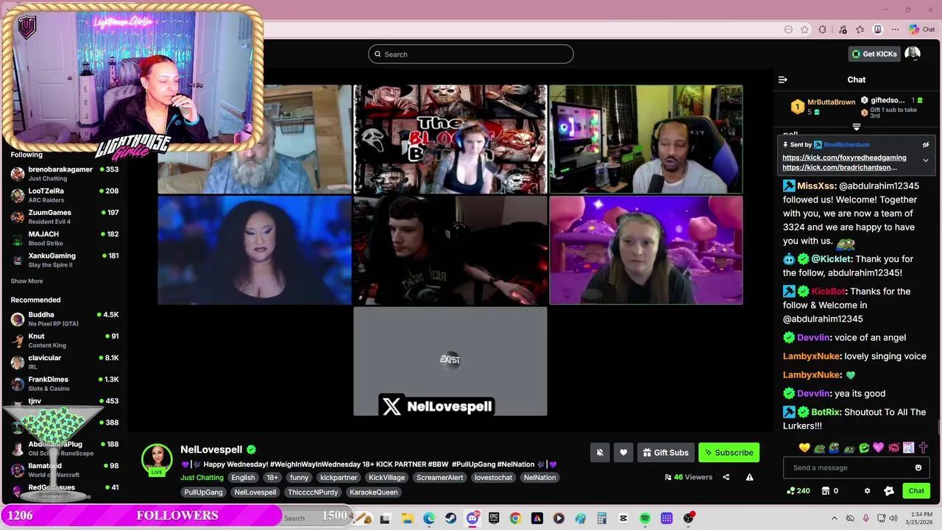This screenshot has width=942, height=530.
Task: Open Spotify from the taskbar
Action: pyautogui.click(x=645, y=518)
